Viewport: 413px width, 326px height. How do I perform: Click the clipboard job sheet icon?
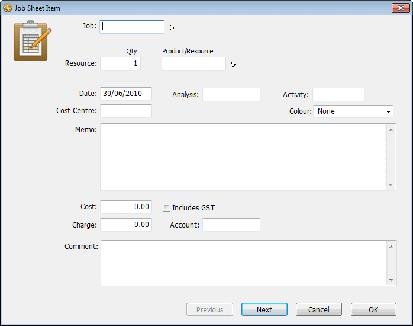[x=33, y=40]
